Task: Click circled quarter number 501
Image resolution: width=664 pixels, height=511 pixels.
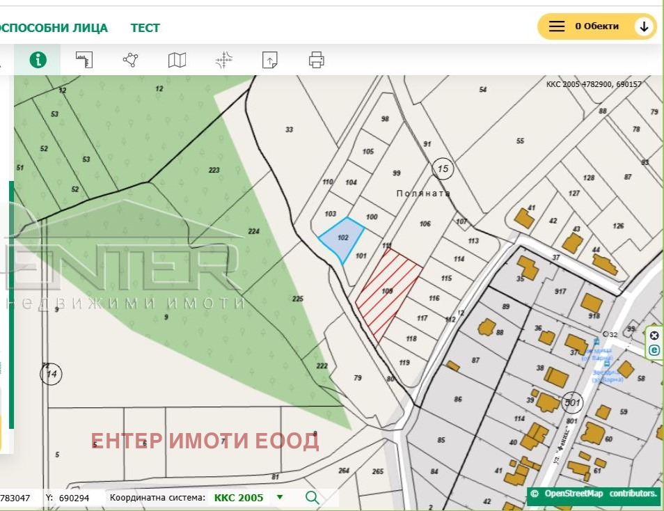Action: pyautogui.click(x=572, y=402)
